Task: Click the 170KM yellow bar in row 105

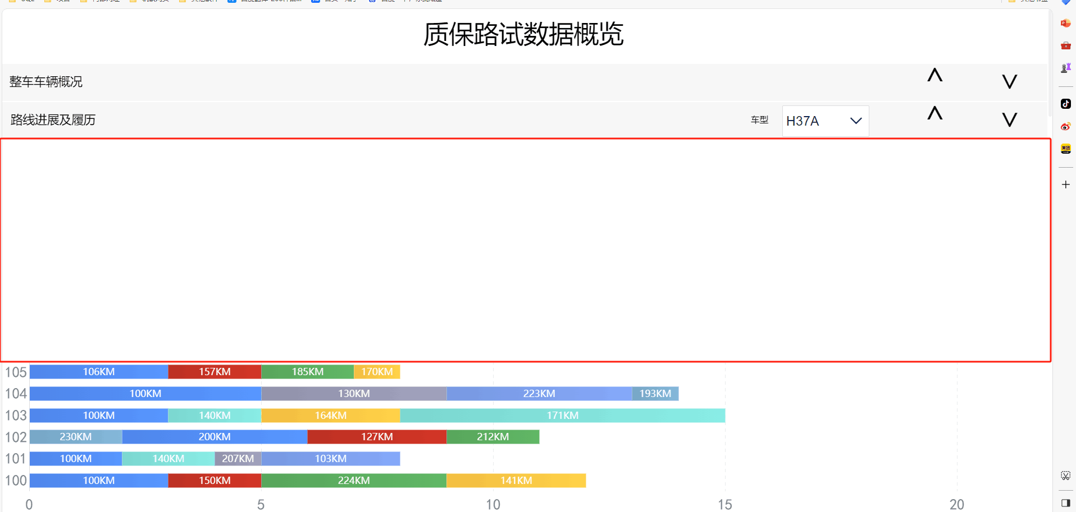Action: click(x=377, y=372)
